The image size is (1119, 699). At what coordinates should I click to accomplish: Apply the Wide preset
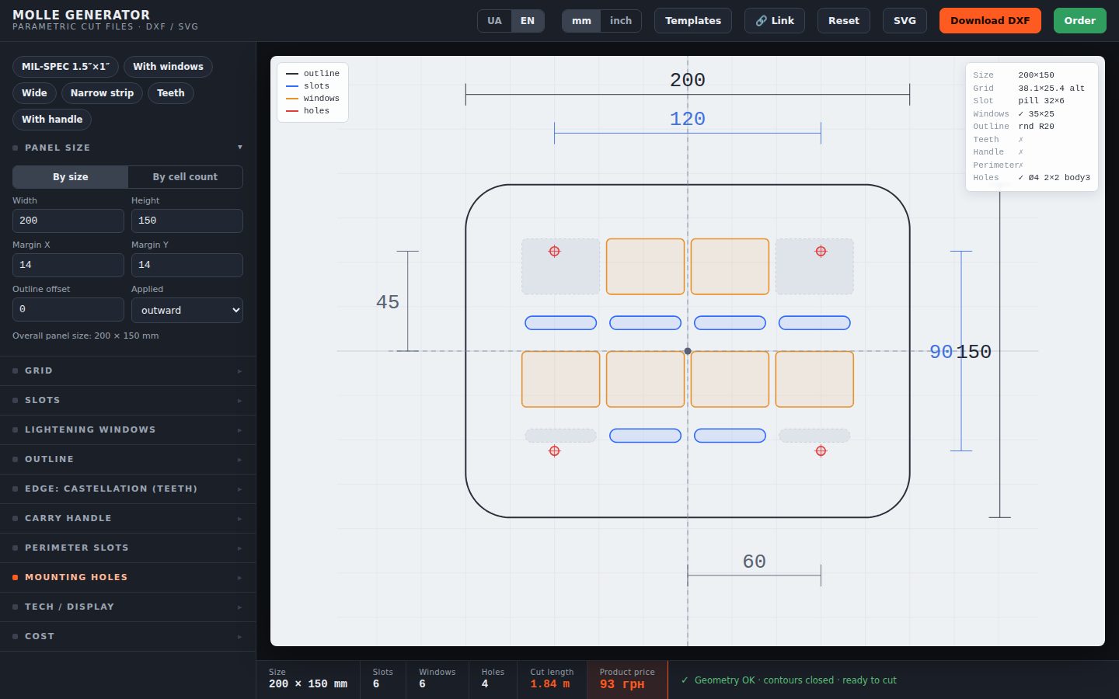pyautogui.click(x=34, y=93)
